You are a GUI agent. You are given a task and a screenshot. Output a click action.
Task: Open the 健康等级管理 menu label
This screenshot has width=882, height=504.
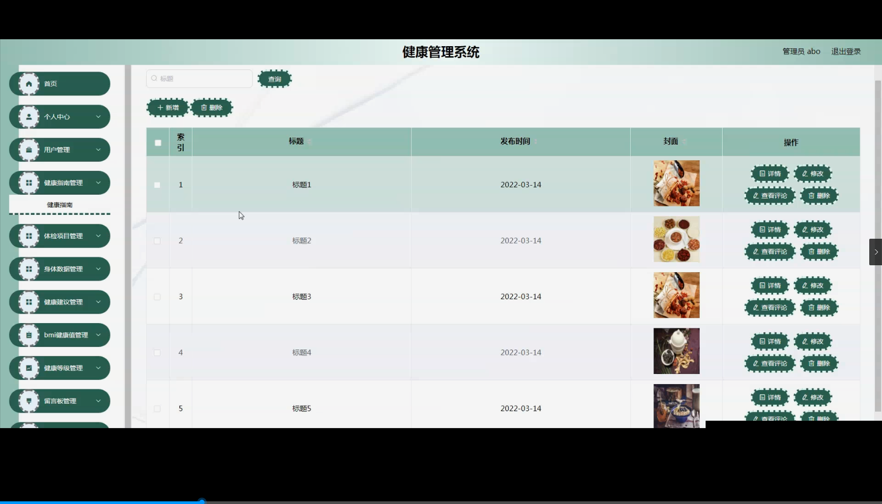pos(63,368)
